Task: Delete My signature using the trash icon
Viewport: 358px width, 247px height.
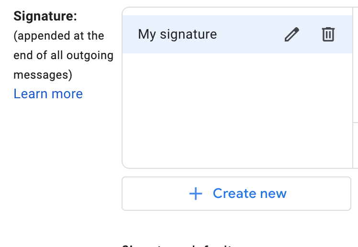Action: (x=328, y=34)
